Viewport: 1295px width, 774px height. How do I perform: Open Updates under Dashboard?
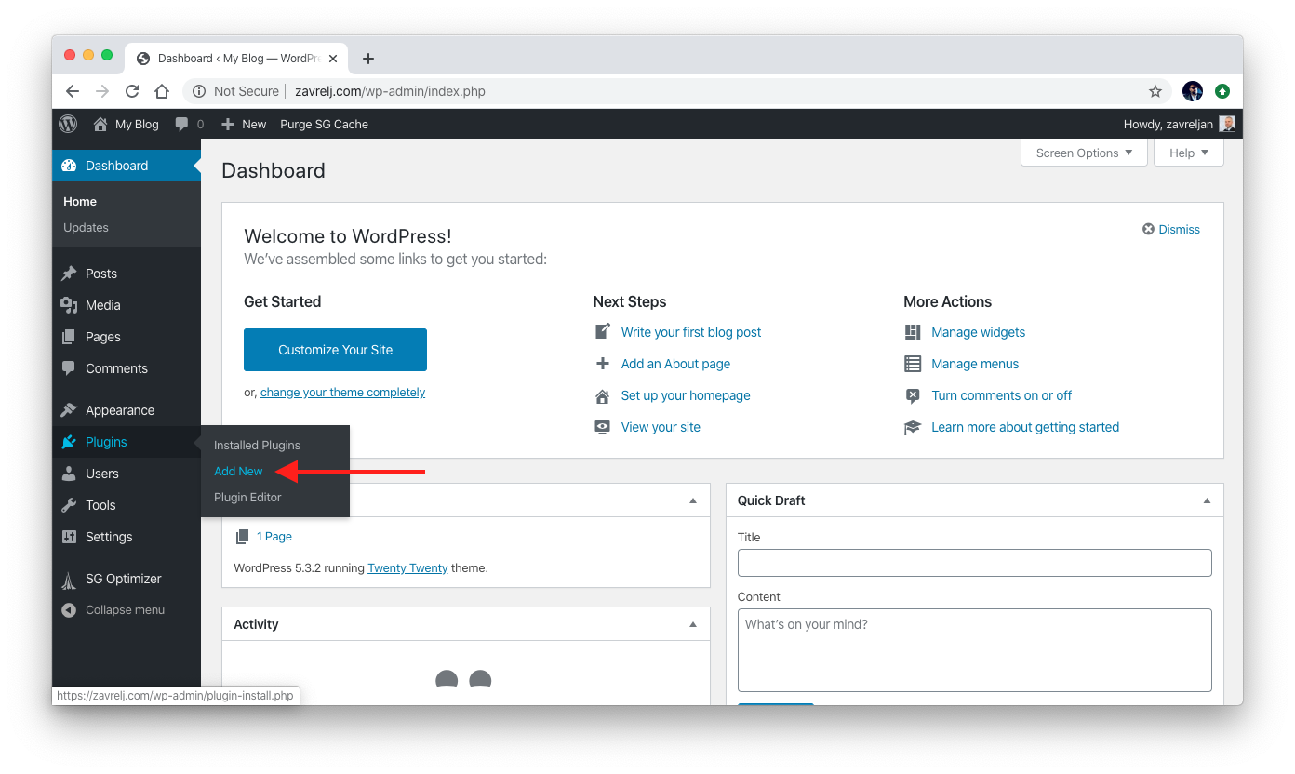[x=86, y=227]
